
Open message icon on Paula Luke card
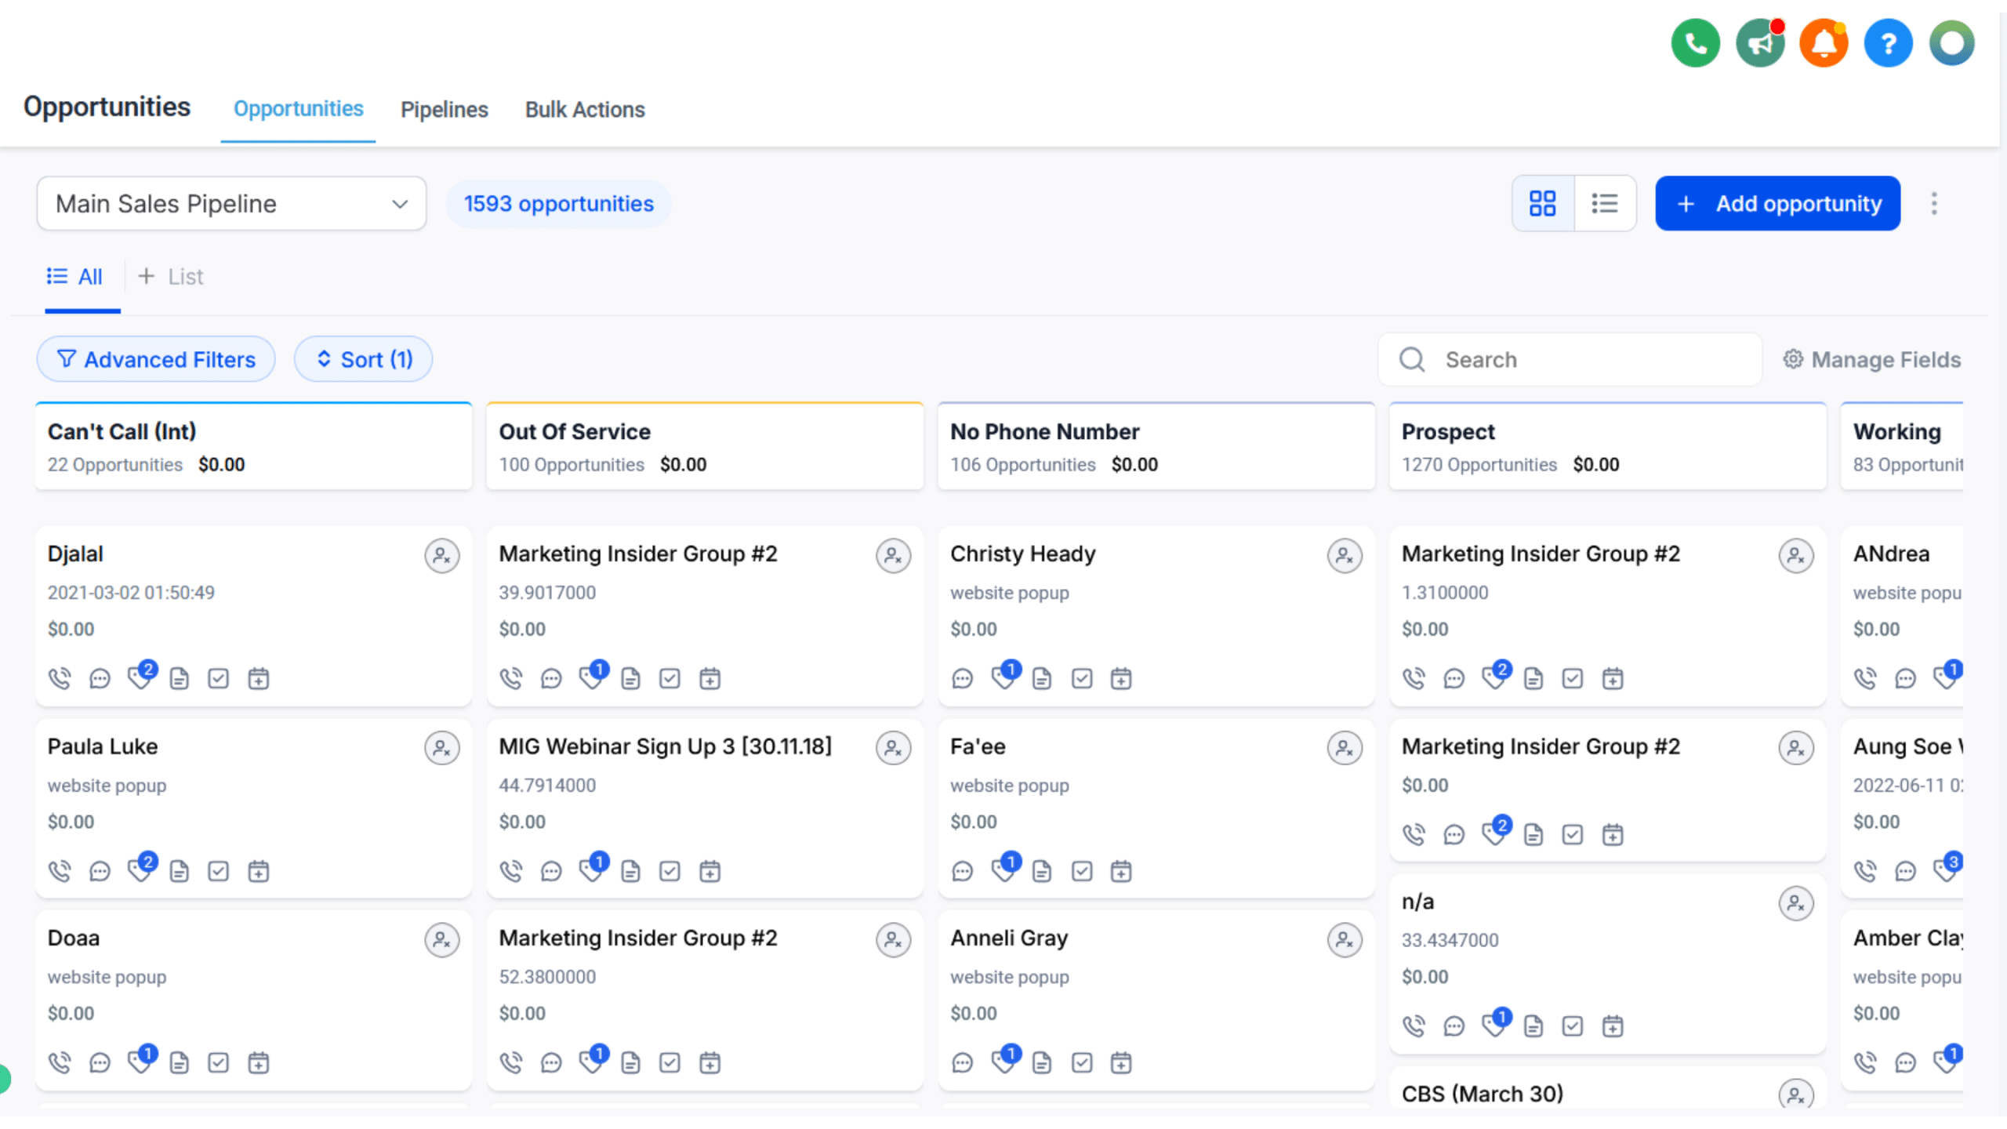click(100, 871)
